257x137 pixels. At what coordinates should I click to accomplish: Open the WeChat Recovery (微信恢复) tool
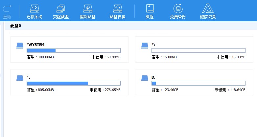pyautogui.click(x=208, y=8)
